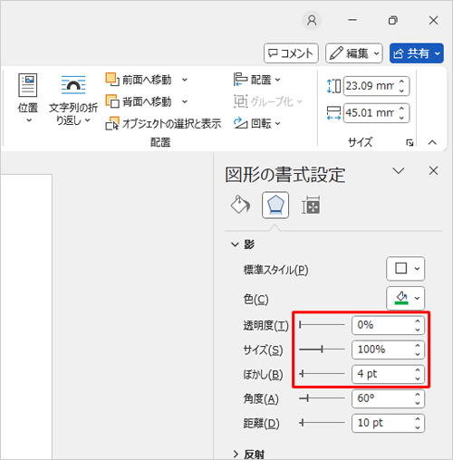Switch to Layout & Properties tab
This screenshot has width=453, height=460.
point(311,205)
